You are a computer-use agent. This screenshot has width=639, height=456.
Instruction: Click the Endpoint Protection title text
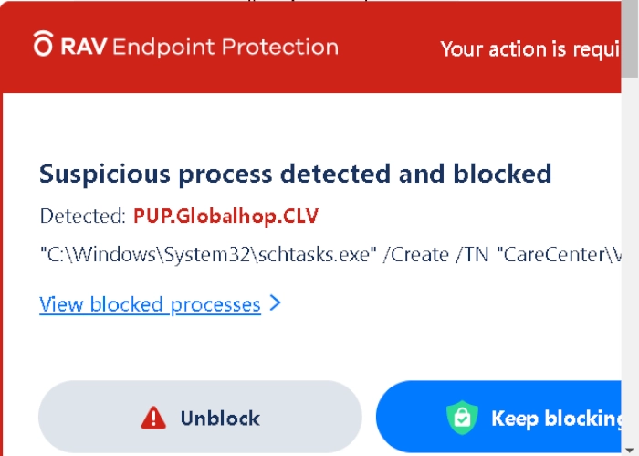coord(225,47)
